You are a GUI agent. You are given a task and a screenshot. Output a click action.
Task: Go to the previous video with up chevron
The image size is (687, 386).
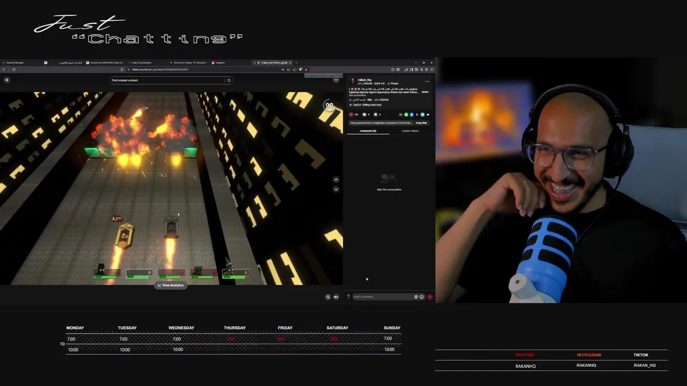[x=336, y=180]
